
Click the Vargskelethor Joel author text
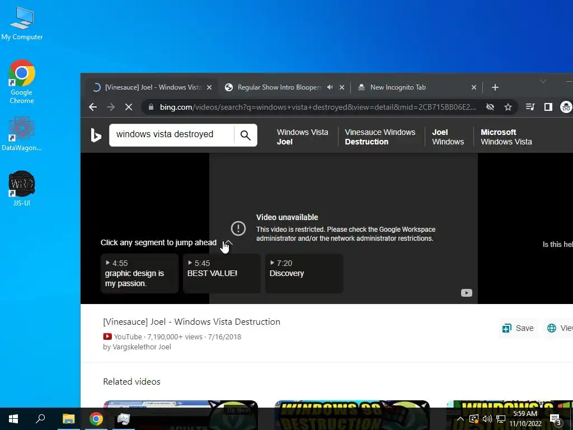click(x=142, y=347)
